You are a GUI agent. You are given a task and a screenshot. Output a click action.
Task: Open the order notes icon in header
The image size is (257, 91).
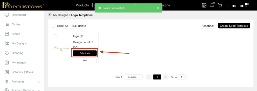(204, 5)
